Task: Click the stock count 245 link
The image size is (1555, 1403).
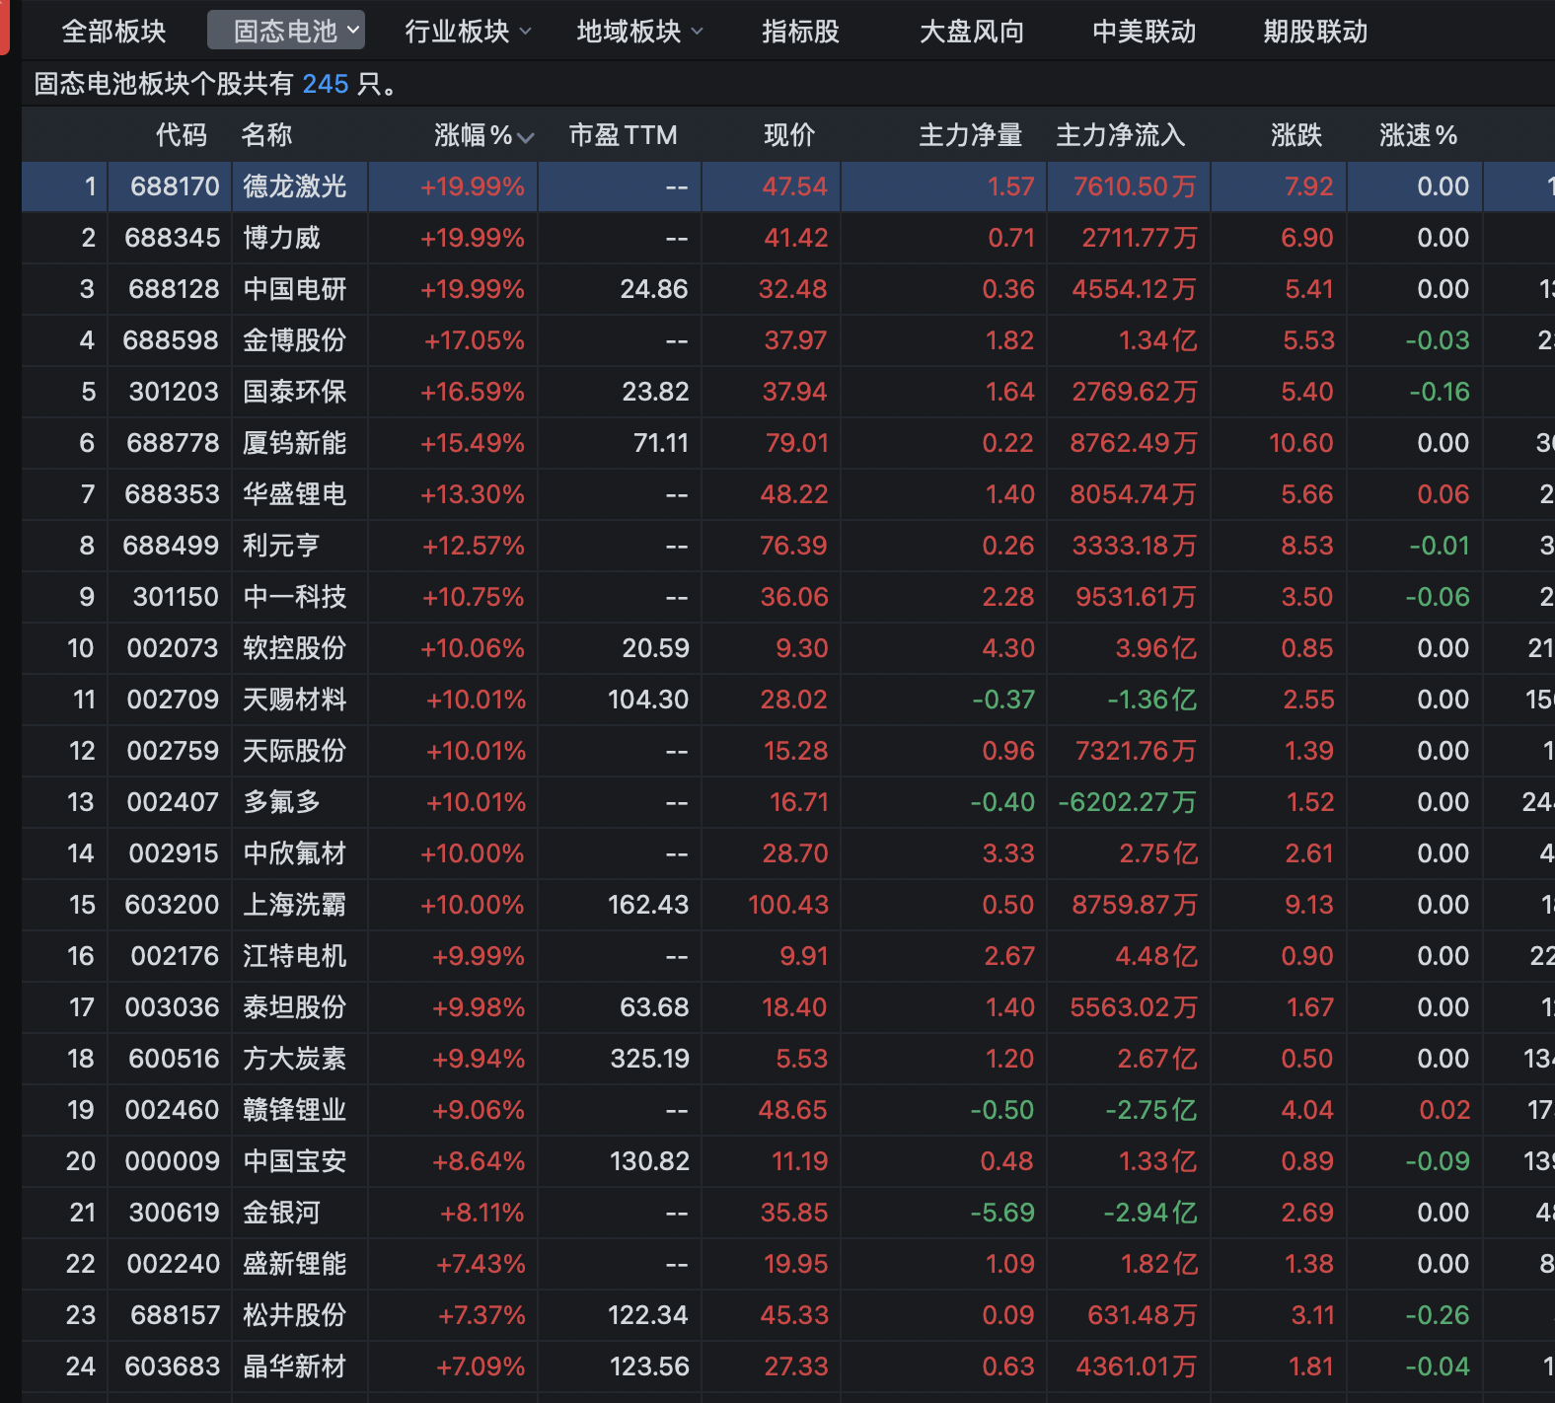Action: click(x=326, y=84)
